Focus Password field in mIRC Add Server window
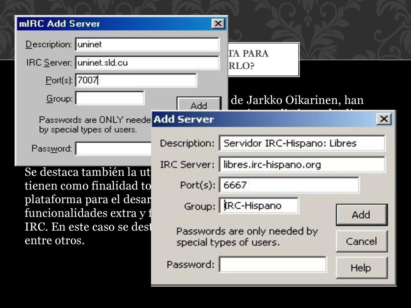411x308 pixels. pyautogui.click(x=114, y=148)
